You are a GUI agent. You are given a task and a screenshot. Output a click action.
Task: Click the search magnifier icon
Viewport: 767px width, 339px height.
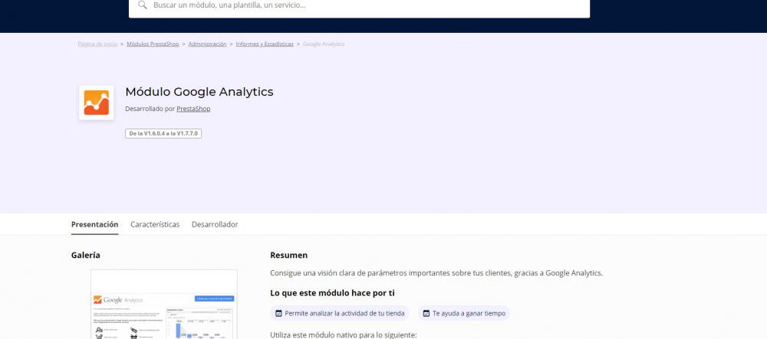143,5
